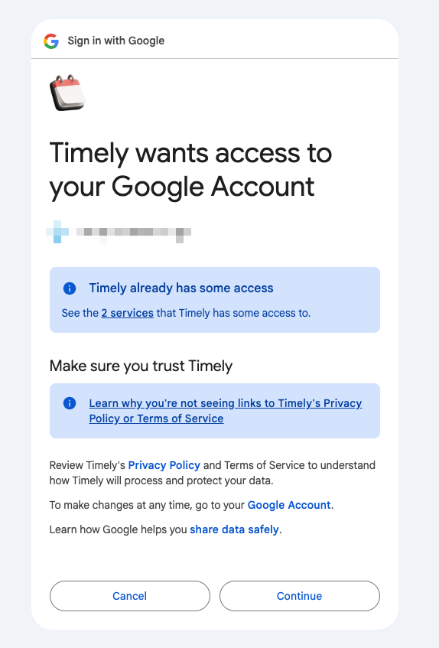Click the Learn how Google helps you text
The height and width of the screenshot is (648, 439).
pyautogui.click(x=118, y=529)
